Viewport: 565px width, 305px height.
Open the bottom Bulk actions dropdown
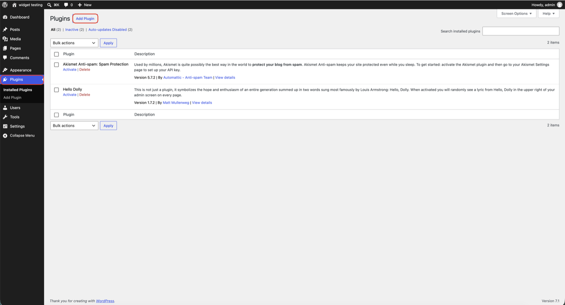coord(74,125)
